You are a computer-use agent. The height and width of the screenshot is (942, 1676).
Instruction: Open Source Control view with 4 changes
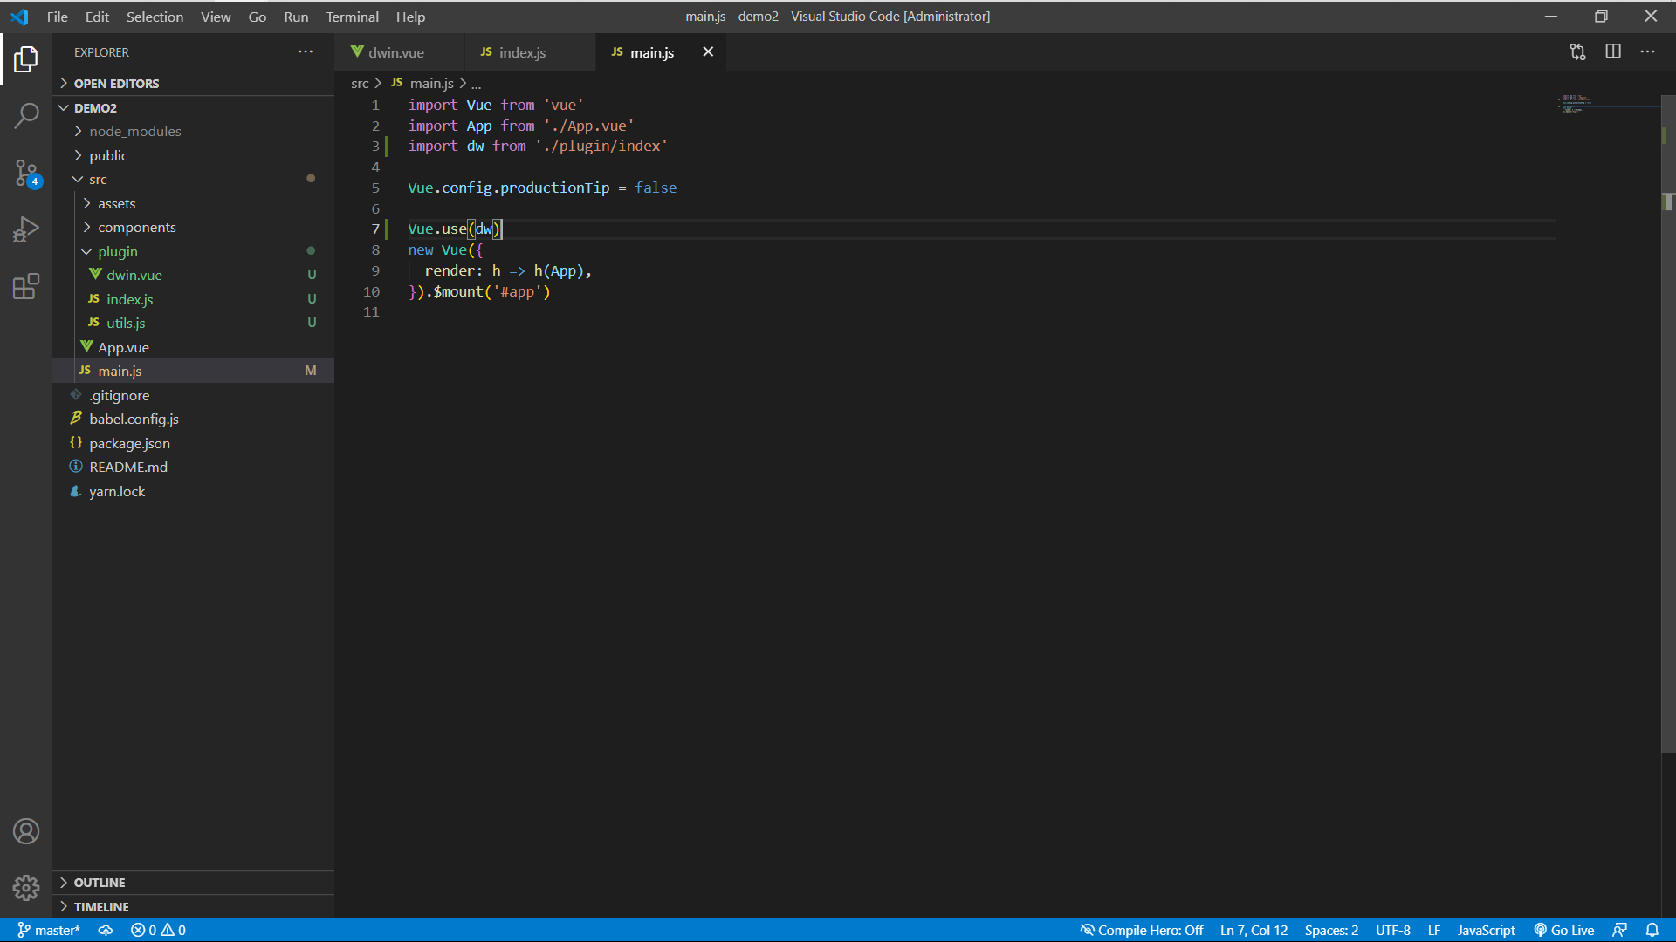tap(26, 173)
